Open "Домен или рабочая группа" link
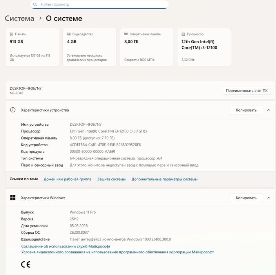The width and height of the screenshot is (276, 275). pyautogui.click(x=67, y=179)
